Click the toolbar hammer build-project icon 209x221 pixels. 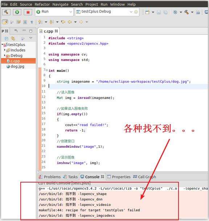coord(187,12)
